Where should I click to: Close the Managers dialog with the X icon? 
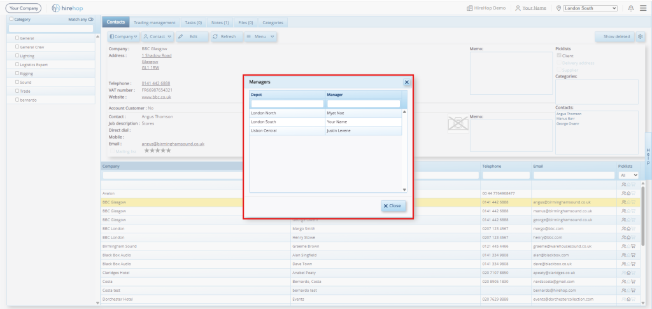click(x=407, y=82)
